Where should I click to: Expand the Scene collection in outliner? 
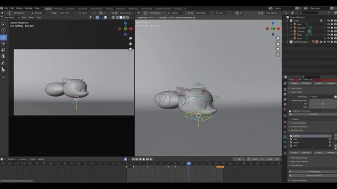(288, 21)
